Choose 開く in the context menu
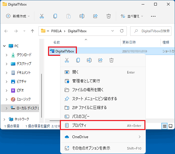 point(103,72)
